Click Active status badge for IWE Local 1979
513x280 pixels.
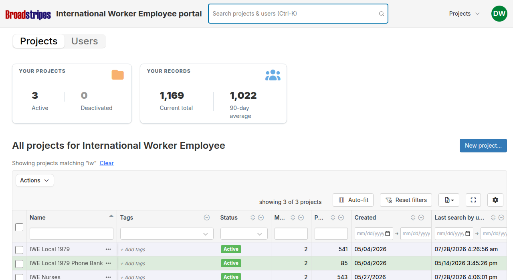[231, 249]
